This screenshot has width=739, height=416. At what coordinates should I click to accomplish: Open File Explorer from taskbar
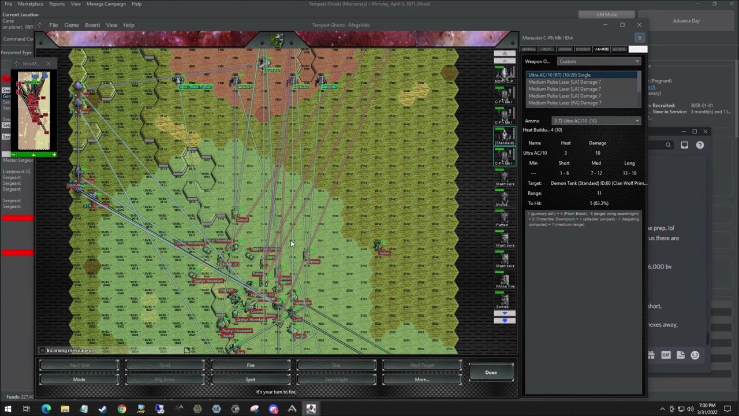click(65, 409)
